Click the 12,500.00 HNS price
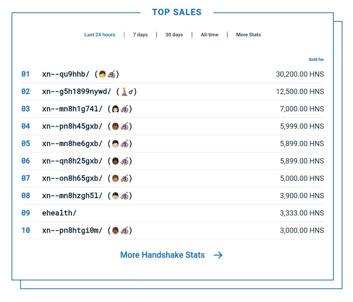353x302 pixels. coord(300,91)
